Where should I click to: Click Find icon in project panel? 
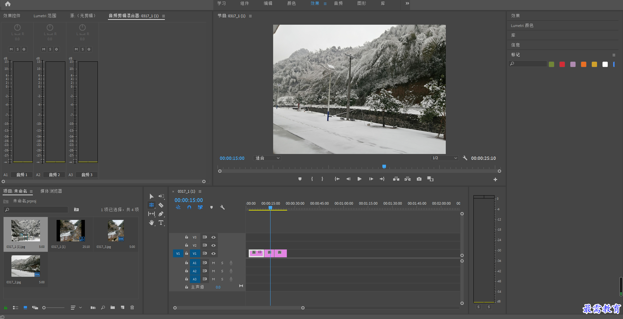(x=103, y=308)
